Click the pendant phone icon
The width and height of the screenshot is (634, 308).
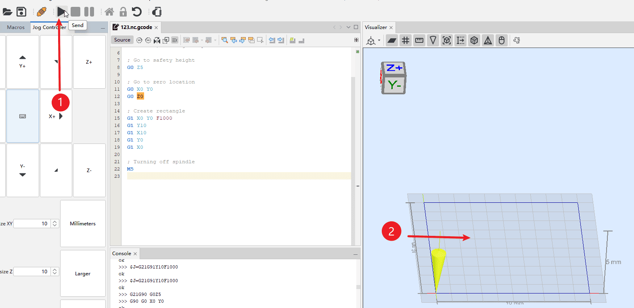[x=157, y=12]
